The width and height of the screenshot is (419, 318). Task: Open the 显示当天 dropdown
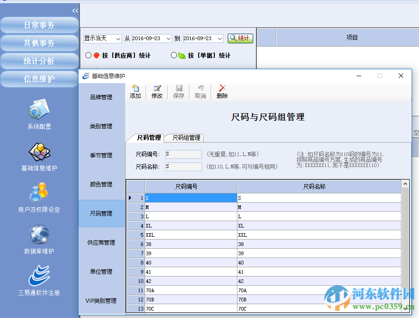(x=102, y=38)
